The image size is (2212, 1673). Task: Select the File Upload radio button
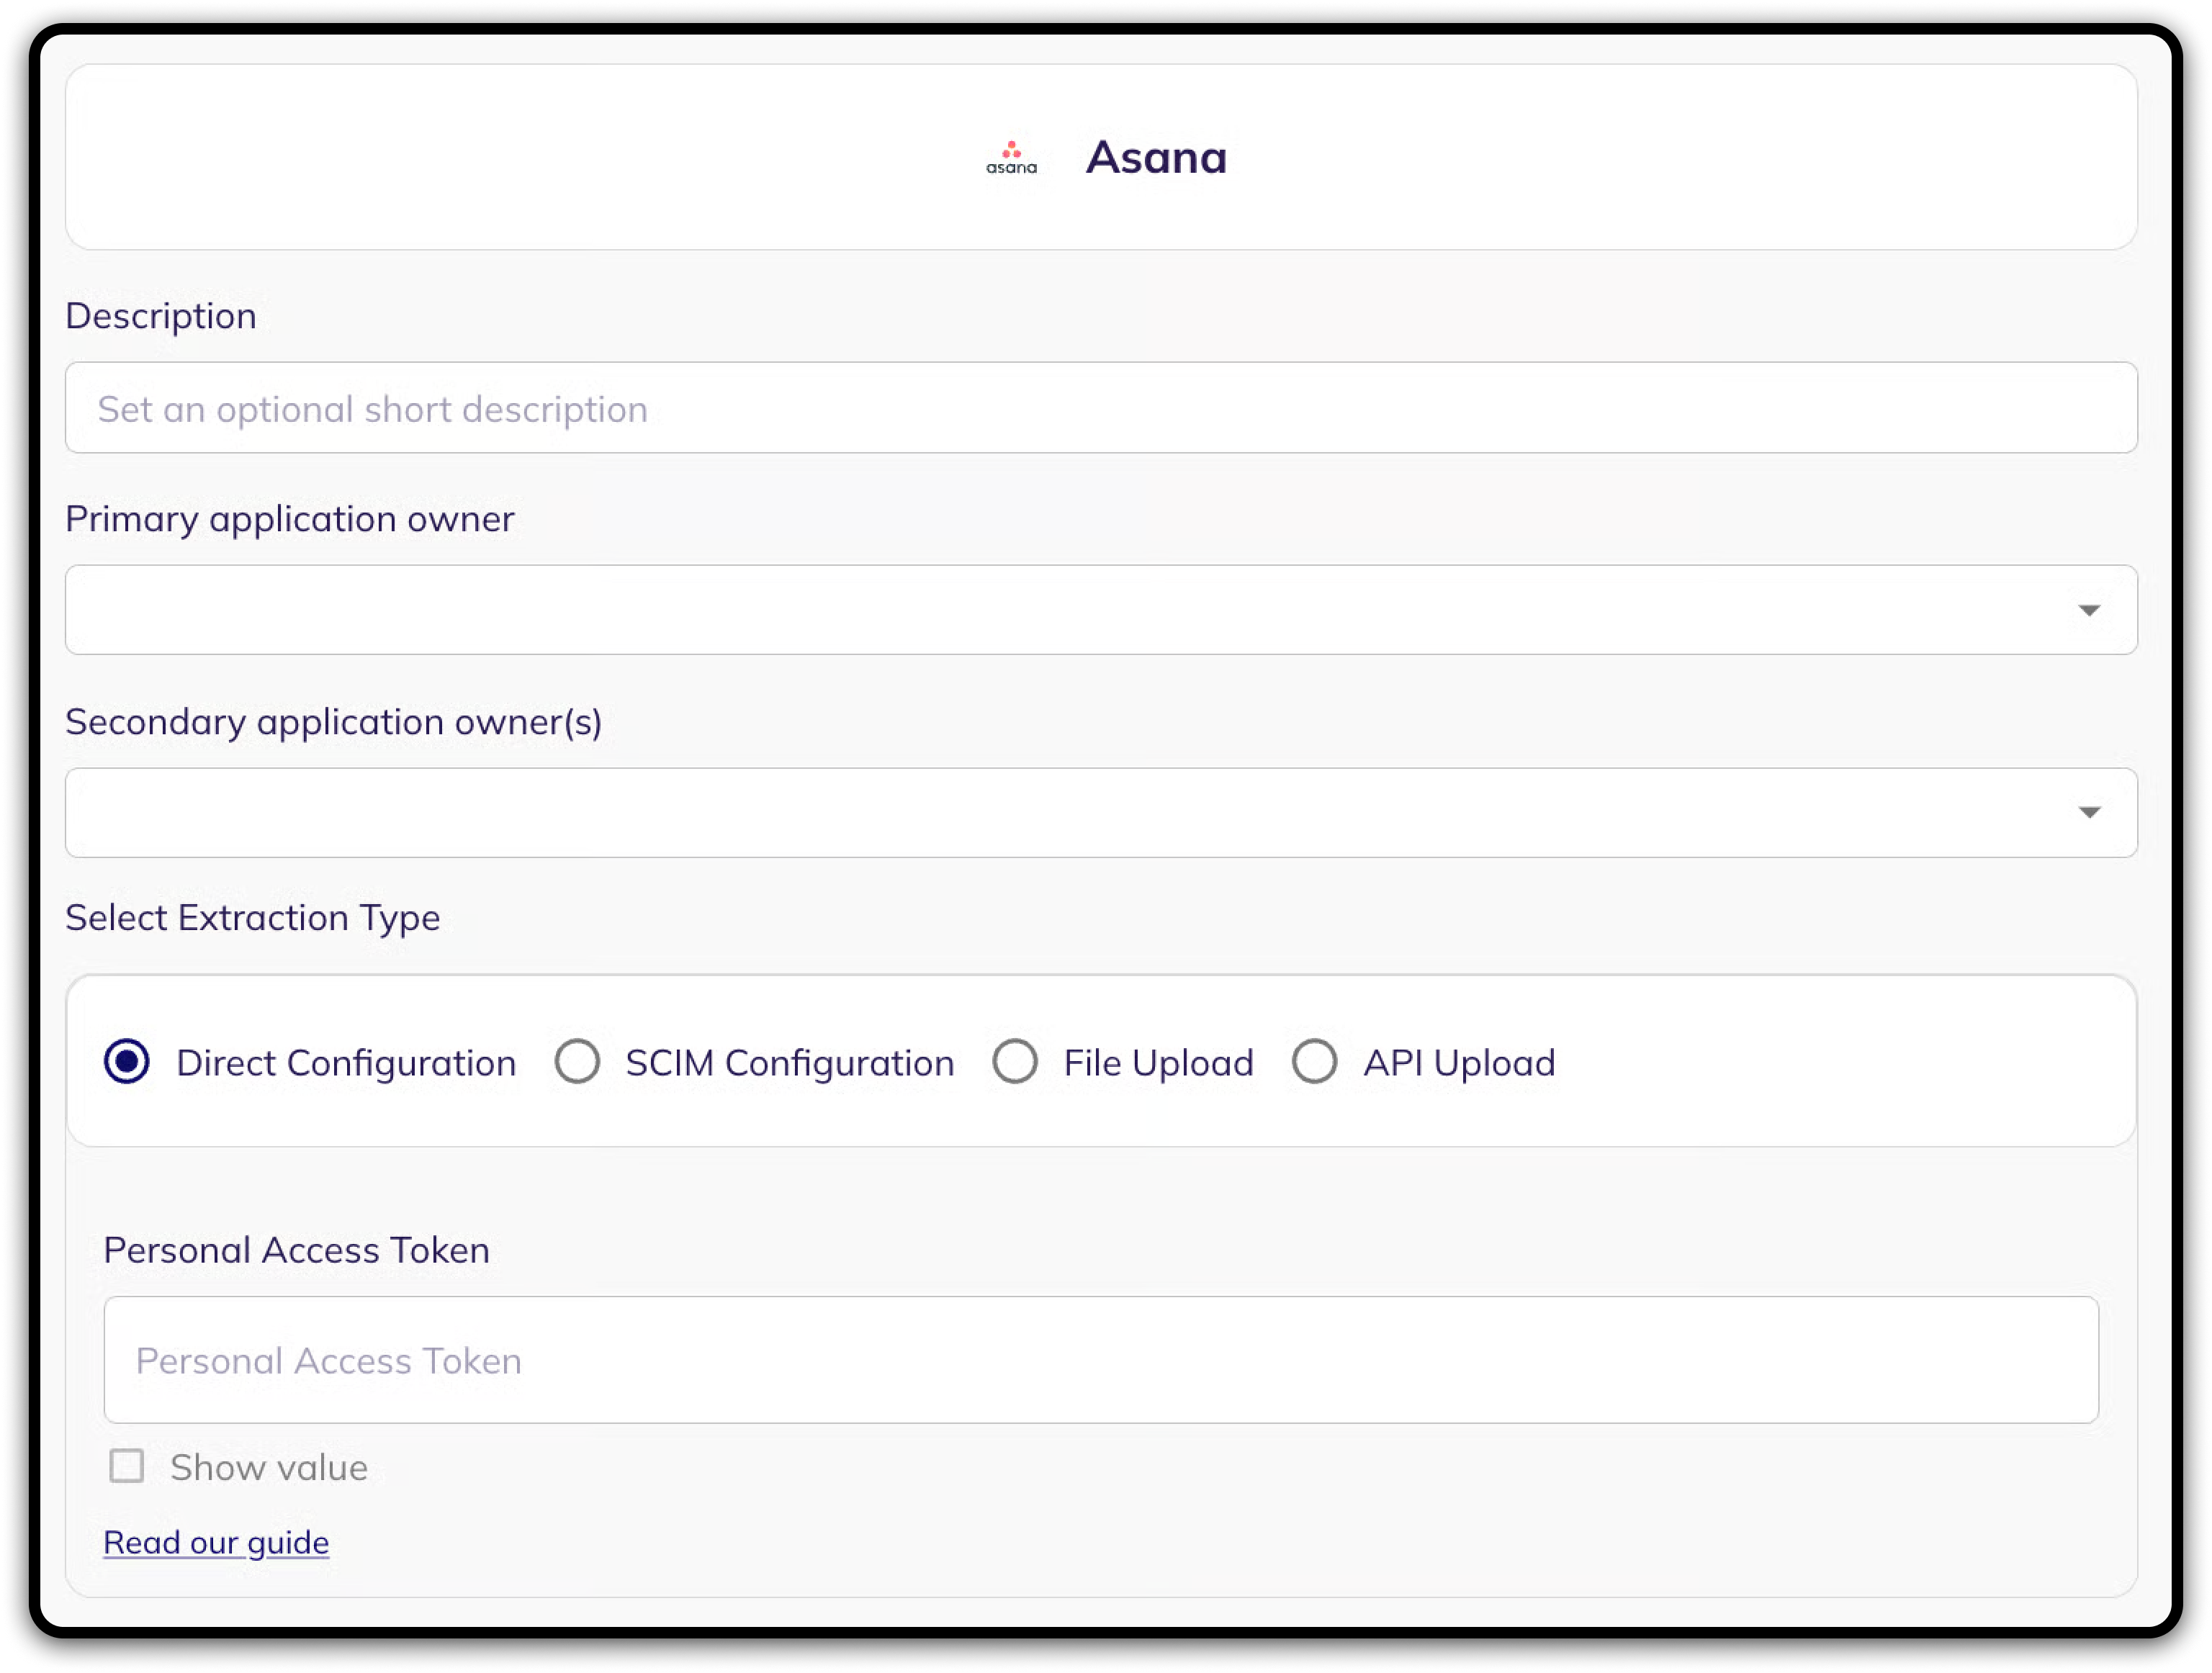(x=1014, y=1061)
